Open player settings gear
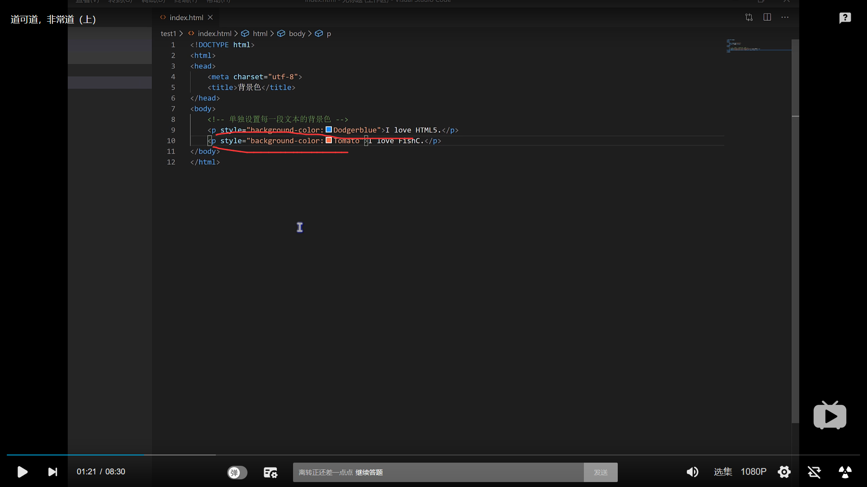This screenshot has height=487, width=867. (x=784, y=472)
